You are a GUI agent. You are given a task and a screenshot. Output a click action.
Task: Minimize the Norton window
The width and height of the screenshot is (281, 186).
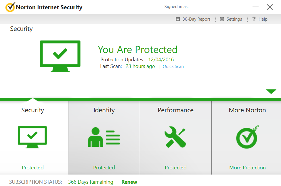tap(255, 7)
